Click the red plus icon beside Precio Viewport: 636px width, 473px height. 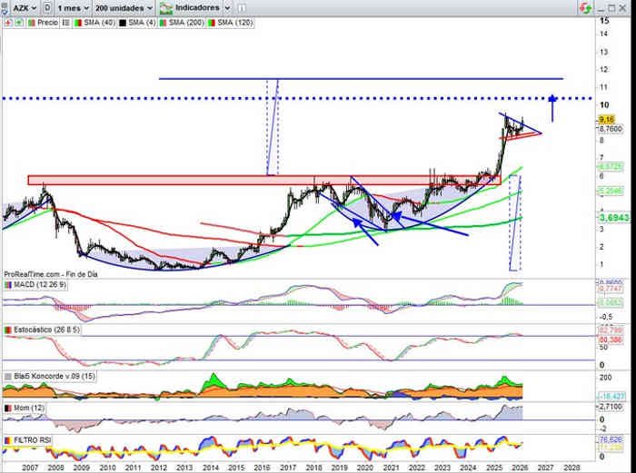7,22
